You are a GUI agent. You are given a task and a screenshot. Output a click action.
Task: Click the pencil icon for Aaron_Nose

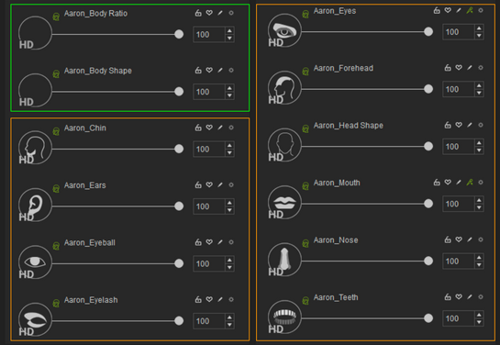pos(470,239)
